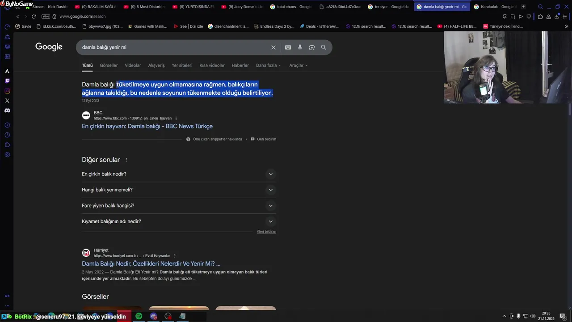Switch to the Haberler tab
Viewport: 572px width, 322px height.
(x=240, y=65)
